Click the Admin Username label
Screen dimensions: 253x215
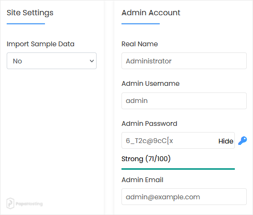click(151, 83)
